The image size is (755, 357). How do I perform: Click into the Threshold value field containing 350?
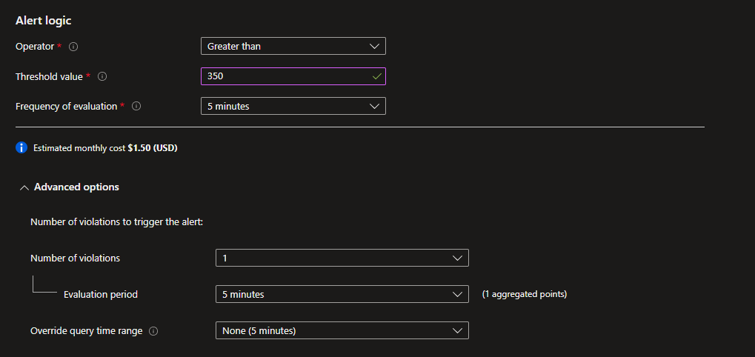[285, 76]
